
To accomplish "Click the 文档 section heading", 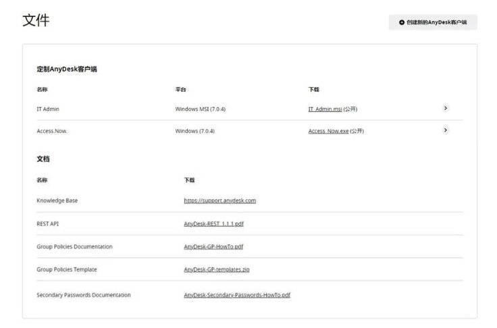I will click(x=43, y=159).
